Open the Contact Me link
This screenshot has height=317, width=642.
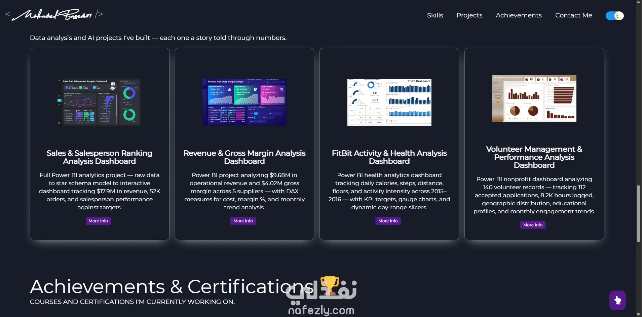pos(573,15)
